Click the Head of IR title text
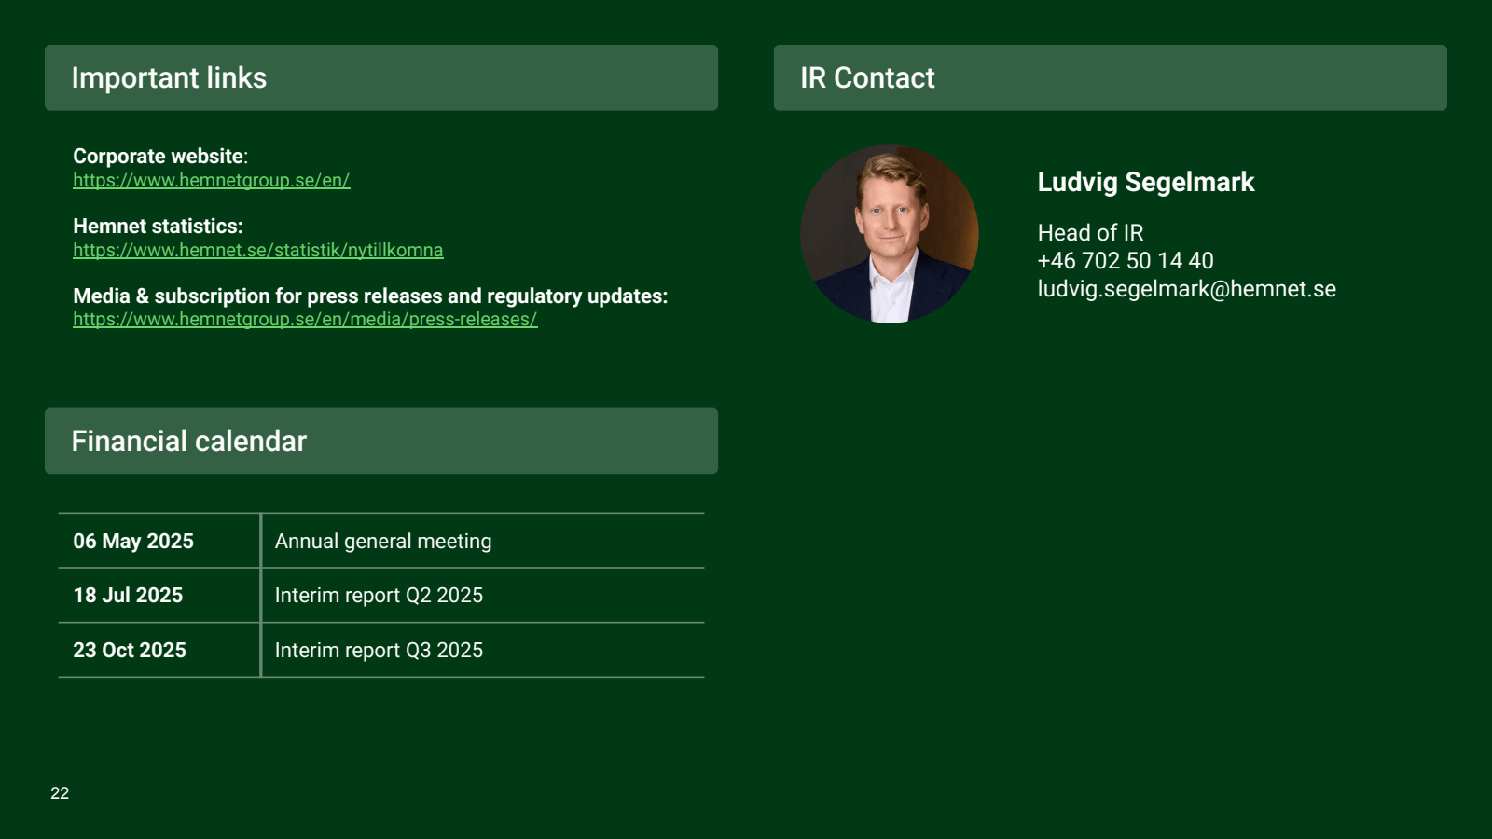The height and width of the screenshot is (839, 1492). click(x=1090, y=233)
